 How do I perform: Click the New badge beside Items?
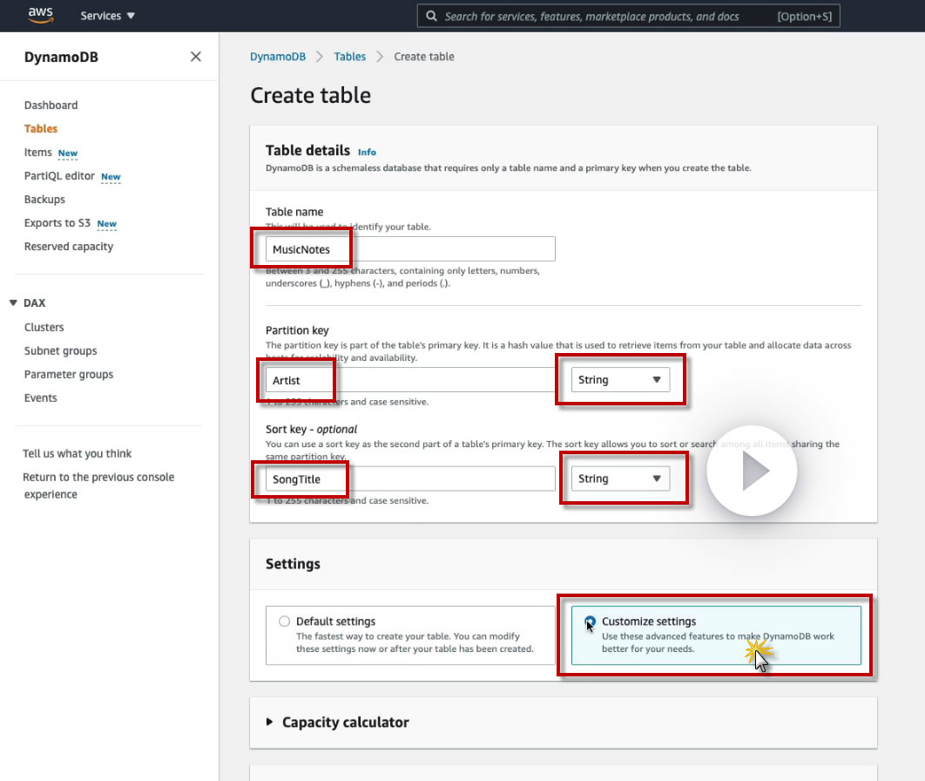click(68, 153)
